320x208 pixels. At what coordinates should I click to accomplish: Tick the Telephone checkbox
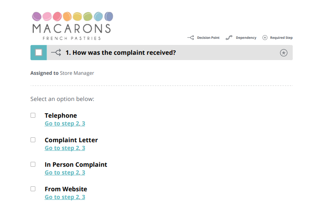33,115
